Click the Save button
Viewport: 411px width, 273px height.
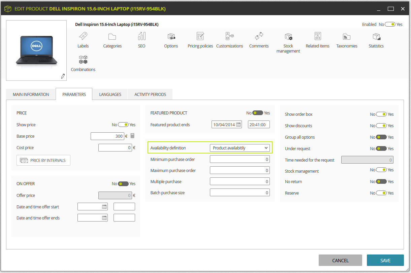(x=385, y=260)
